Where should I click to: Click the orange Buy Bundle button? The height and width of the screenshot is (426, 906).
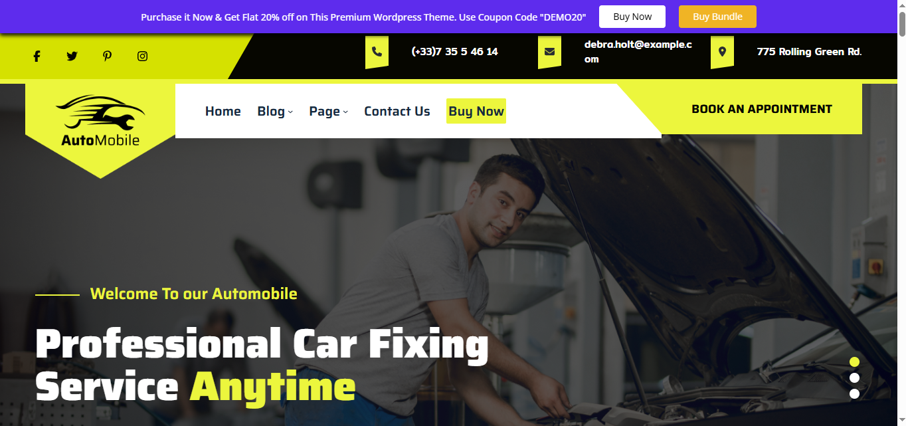pyautogui.click(x=717, y=17)
